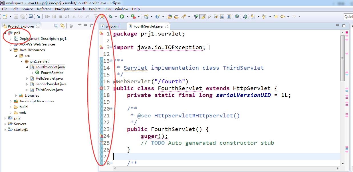Click the Step Return toolbar icon

click(87, 16)
